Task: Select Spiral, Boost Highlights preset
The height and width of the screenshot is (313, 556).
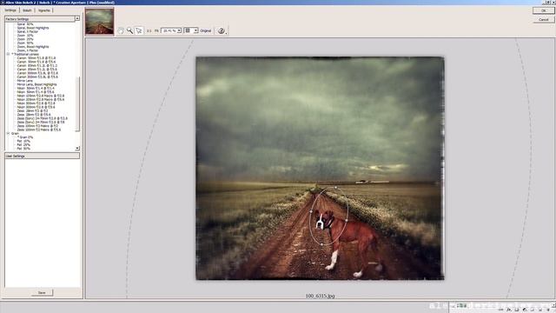Action: 33,28
